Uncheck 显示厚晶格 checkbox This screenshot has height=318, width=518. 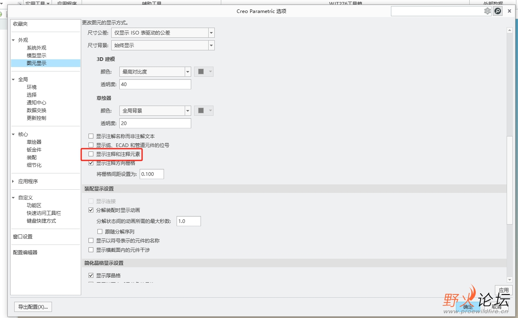(x=91, y=275)
